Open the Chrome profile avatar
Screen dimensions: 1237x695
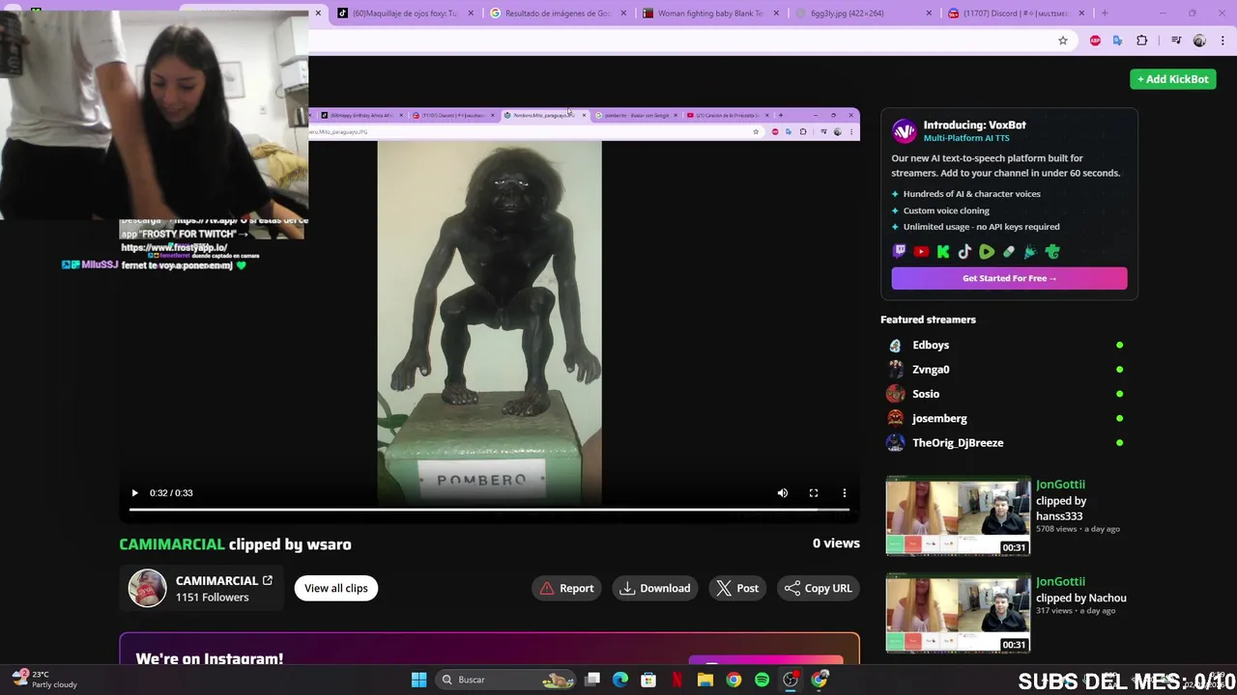click(x=1199, y=41)
